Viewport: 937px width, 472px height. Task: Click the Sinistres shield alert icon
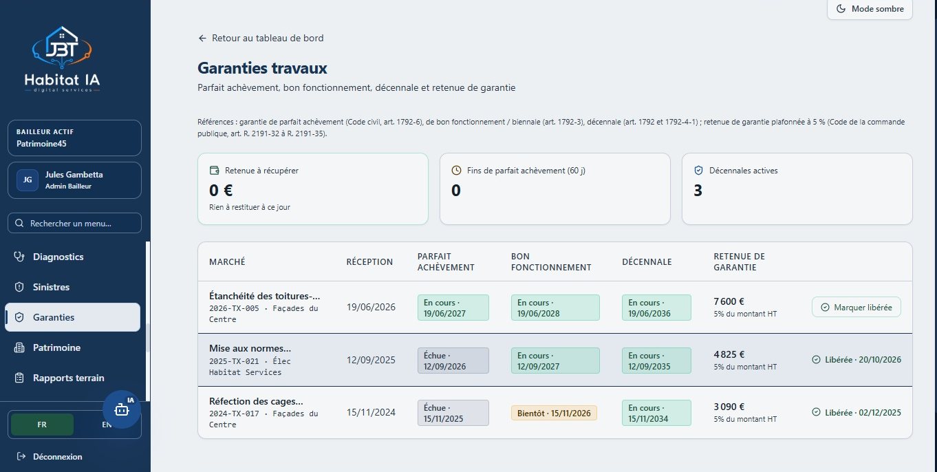pyautogui.click(x=19, y=287)
